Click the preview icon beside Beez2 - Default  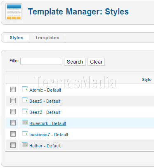[25, 111]
